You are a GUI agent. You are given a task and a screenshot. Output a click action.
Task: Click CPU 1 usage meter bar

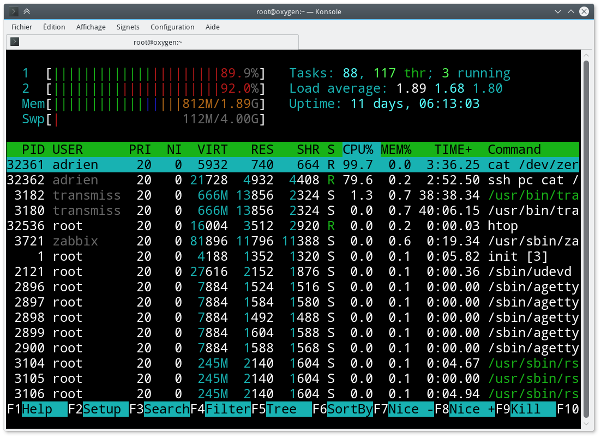point(155,73)
